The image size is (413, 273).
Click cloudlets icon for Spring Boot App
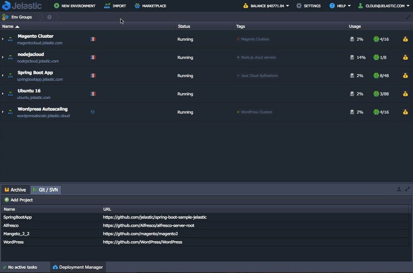pos(376,76)
